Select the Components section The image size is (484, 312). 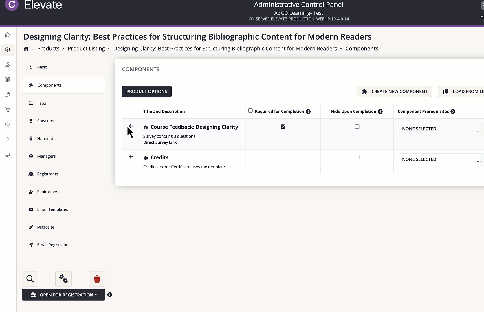click(63, 85)
